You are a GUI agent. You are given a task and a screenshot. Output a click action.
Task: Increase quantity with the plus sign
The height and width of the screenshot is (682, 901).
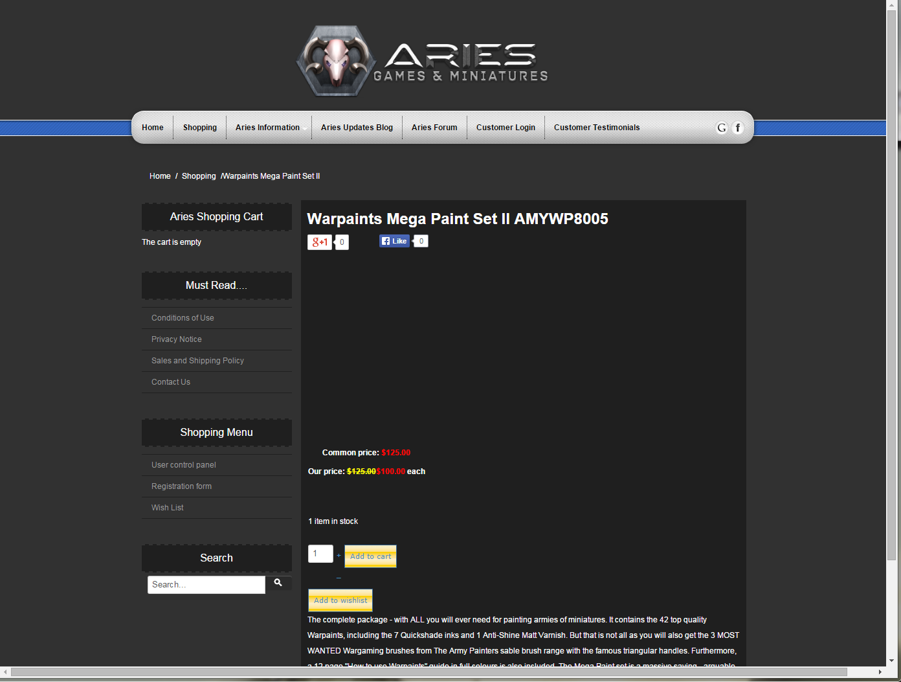[x=339, y=555]
